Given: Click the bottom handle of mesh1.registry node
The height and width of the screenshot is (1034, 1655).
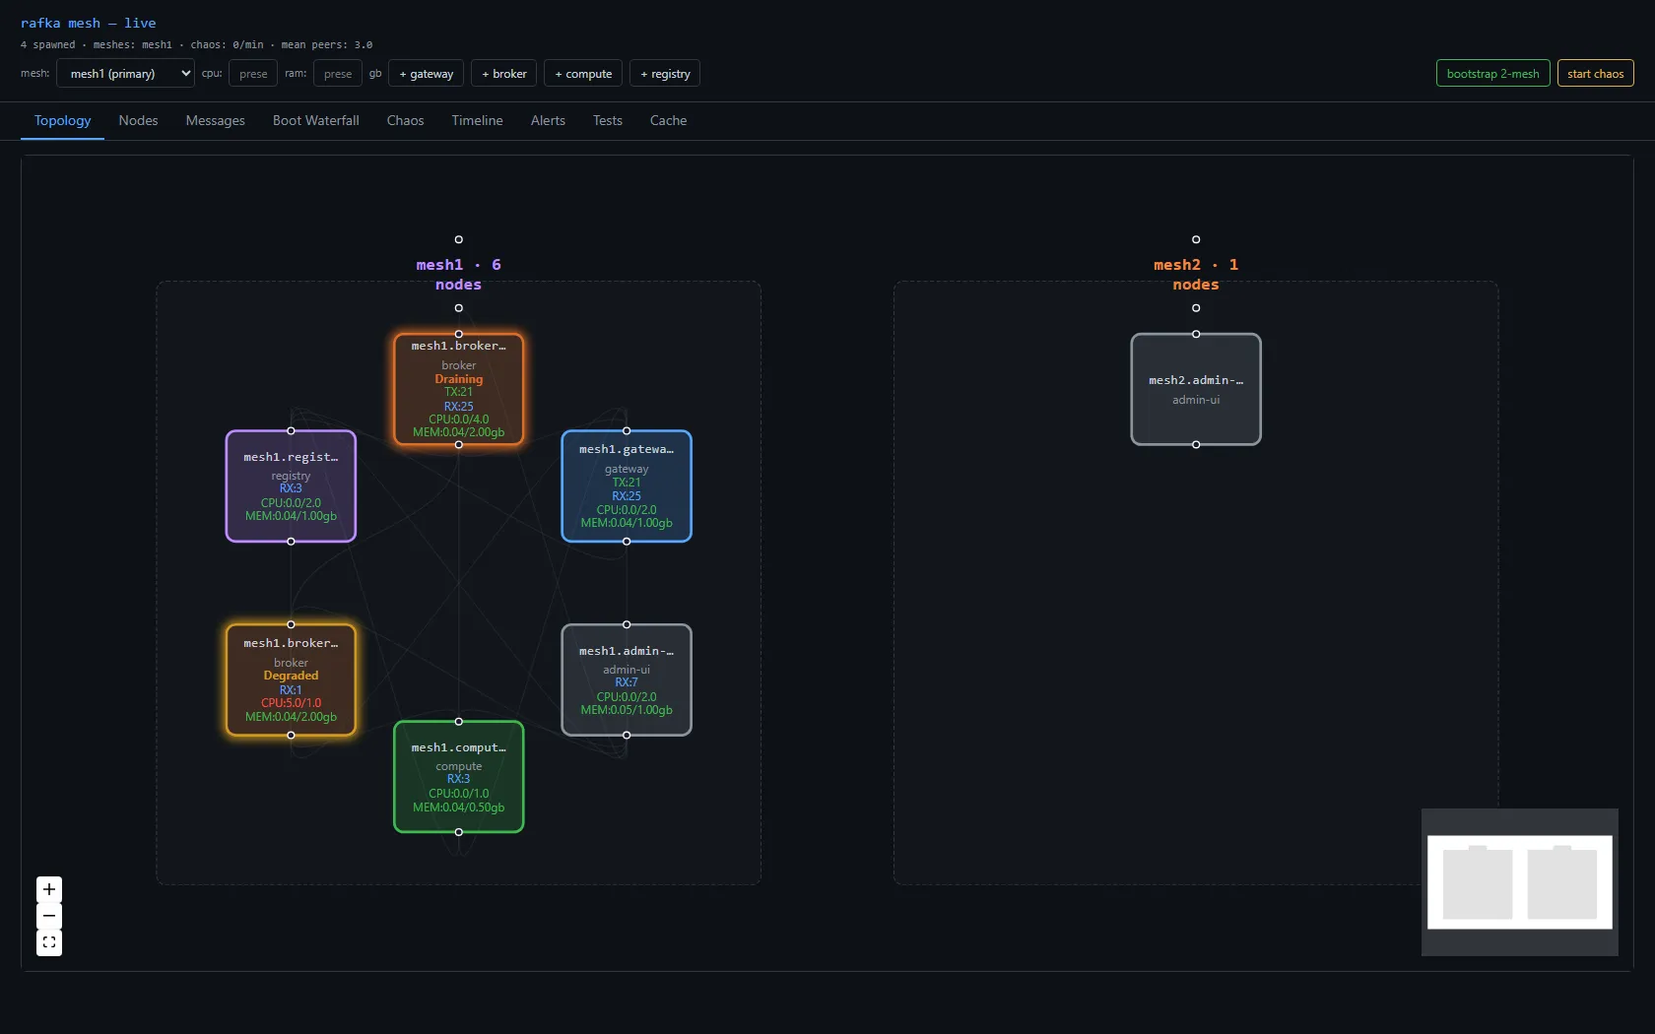Looking at the screenshot, I should 291,542.
